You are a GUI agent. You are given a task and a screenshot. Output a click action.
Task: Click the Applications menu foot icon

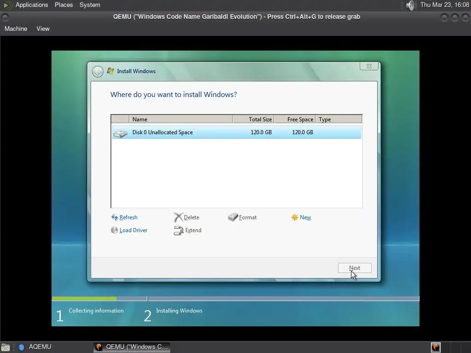tap(8, 5)
